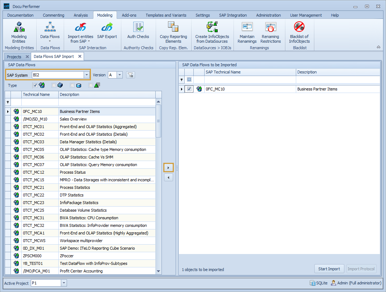
Task: Click the Start Import button
Action: 329,268
